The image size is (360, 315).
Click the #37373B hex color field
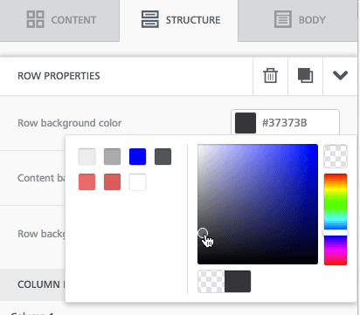click(285, 123)
